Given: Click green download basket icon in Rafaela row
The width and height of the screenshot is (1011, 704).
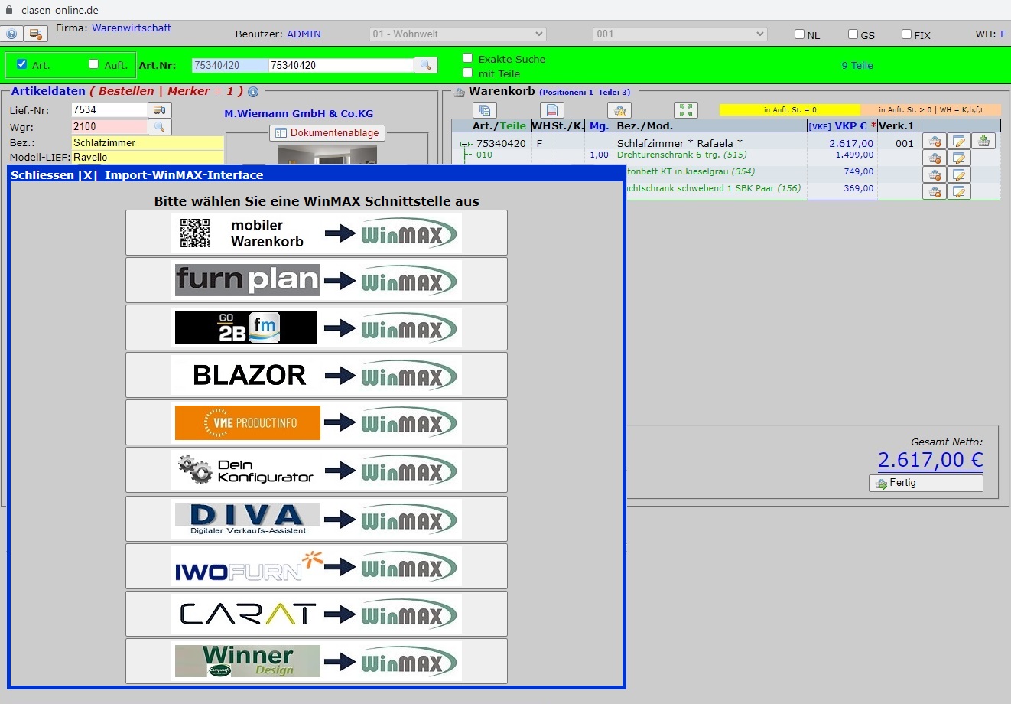Looking at the screenshot, I should 983,142.
